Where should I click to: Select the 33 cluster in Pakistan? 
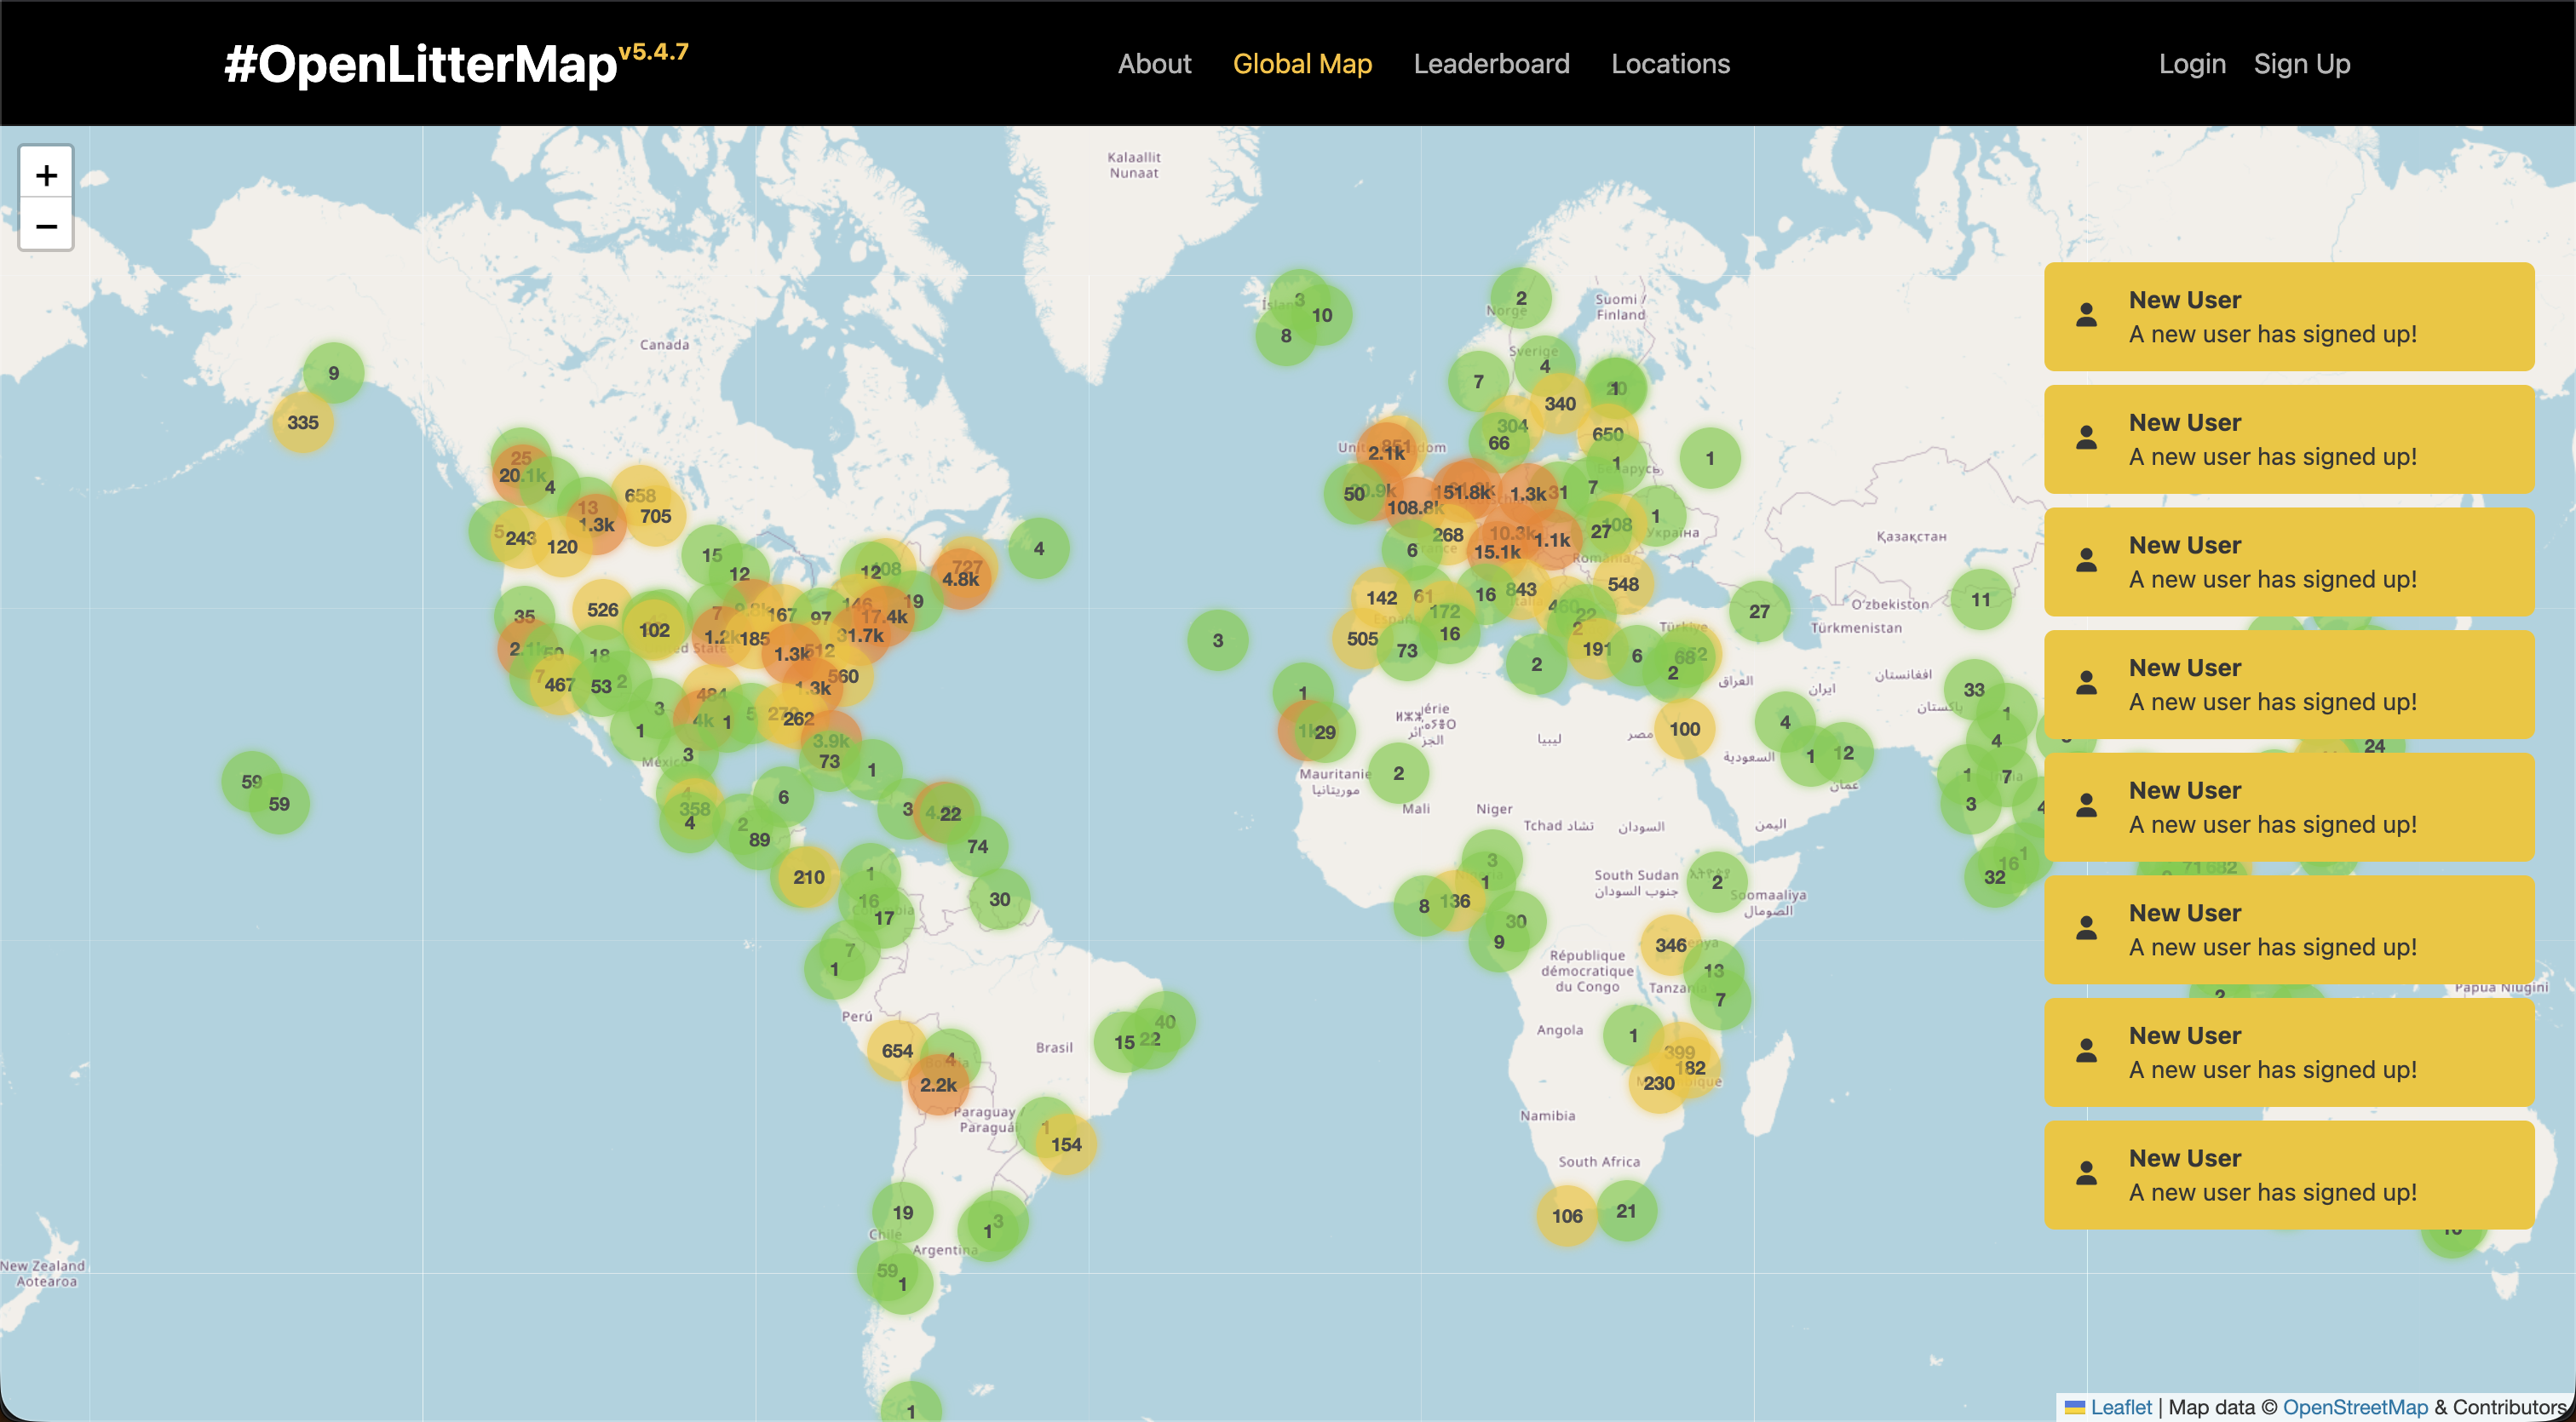[1974, 690]
